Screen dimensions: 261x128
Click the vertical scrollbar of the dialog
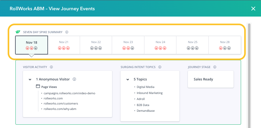249,76
